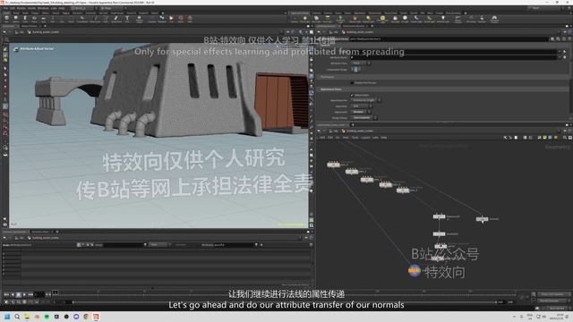Select the Metaball shelf tool
The width and height of the screenshot is (573, 322).
tap(162, 19)
